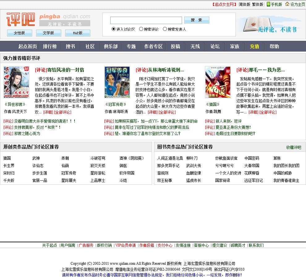306x278 pixels.
Task: Click 收藏评吧 link
Action: 294,147
